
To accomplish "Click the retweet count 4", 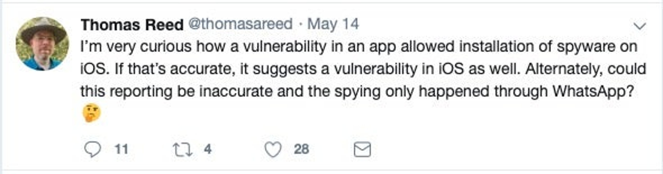I will 208,149.
